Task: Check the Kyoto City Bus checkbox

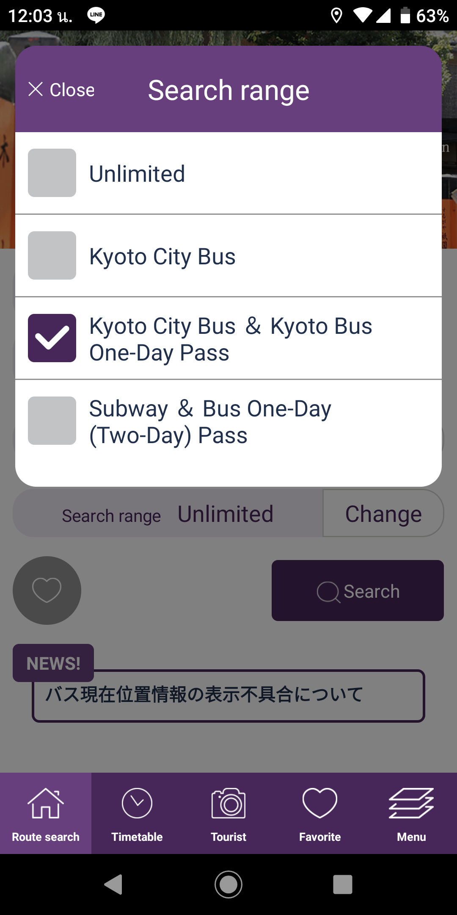Action: coord(52,255)
